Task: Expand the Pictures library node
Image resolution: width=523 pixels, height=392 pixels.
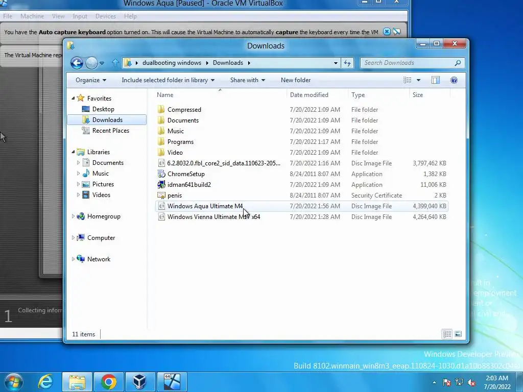Action: [78, 184]
